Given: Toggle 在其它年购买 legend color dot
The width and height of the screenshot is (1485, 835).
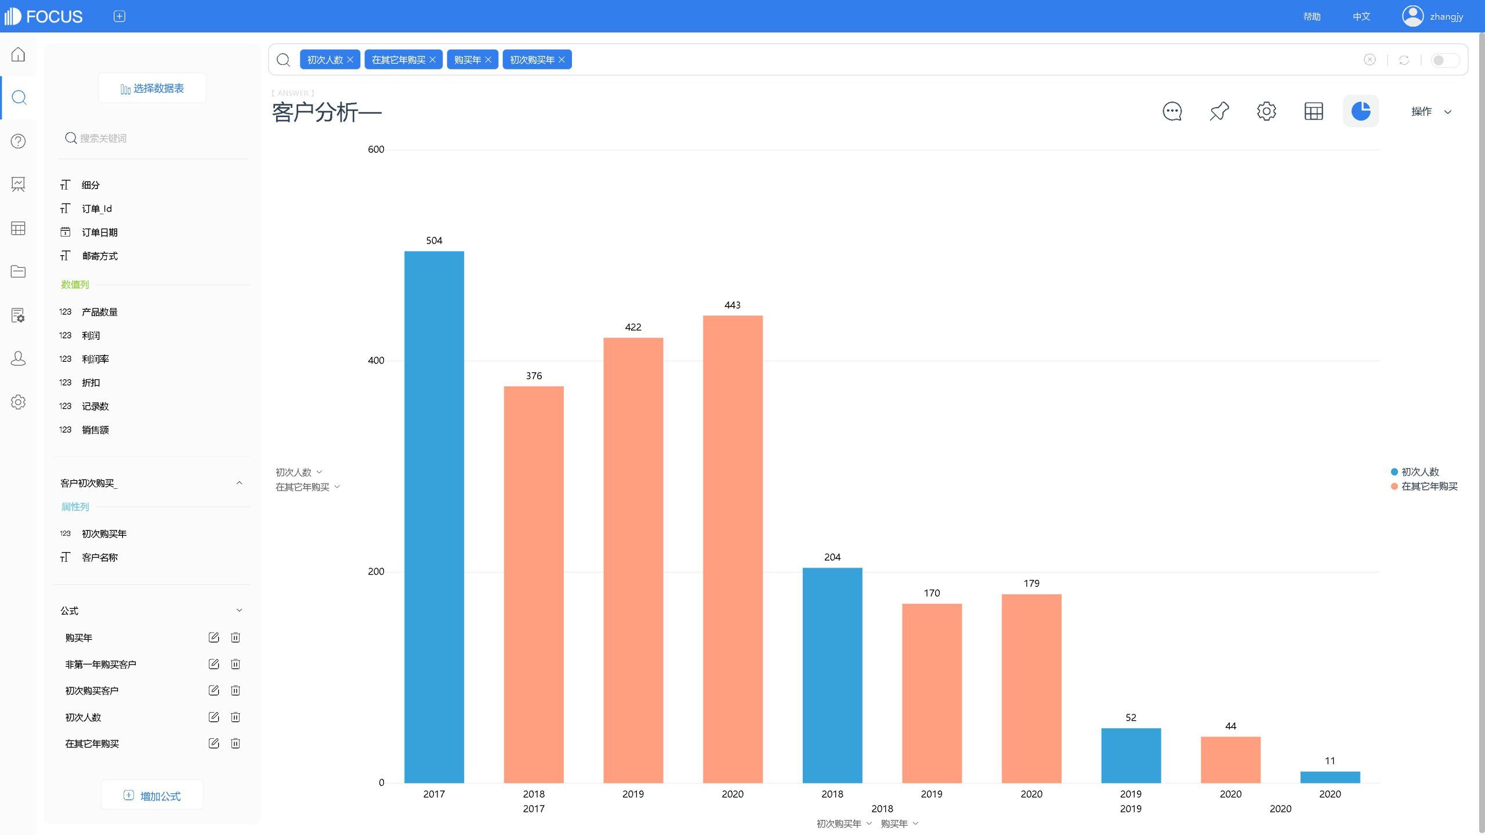Looking at the screenshot, I should point(1395,487).
